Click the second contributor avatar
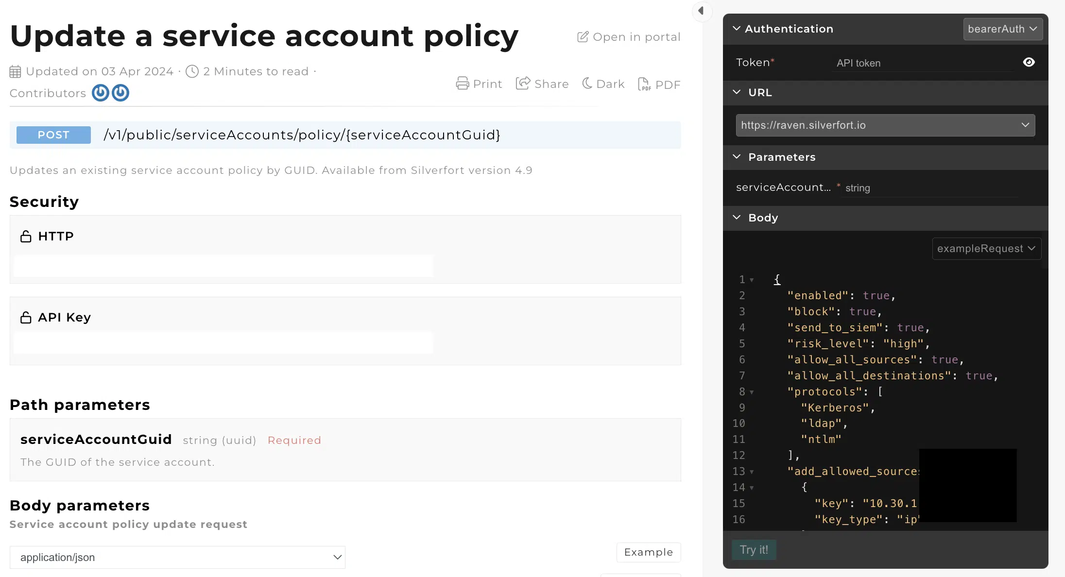 tap(120, 93)
